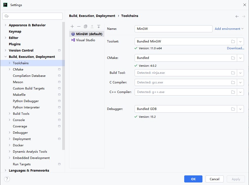The width and height of the screenshot is (249, 185).
Task: Browse folder for Debugger path
Action: click(233, 109)
